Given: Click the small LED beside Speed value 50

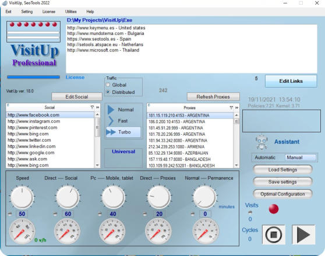Looking at the screenshot, I should pyautogui.click(x=10, y=213).
